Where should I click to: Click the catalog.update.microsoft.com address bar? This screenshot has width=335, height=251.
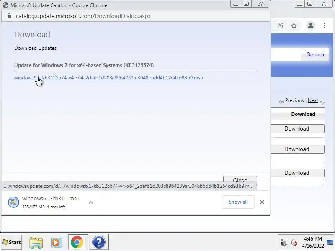tap(135, 16)
